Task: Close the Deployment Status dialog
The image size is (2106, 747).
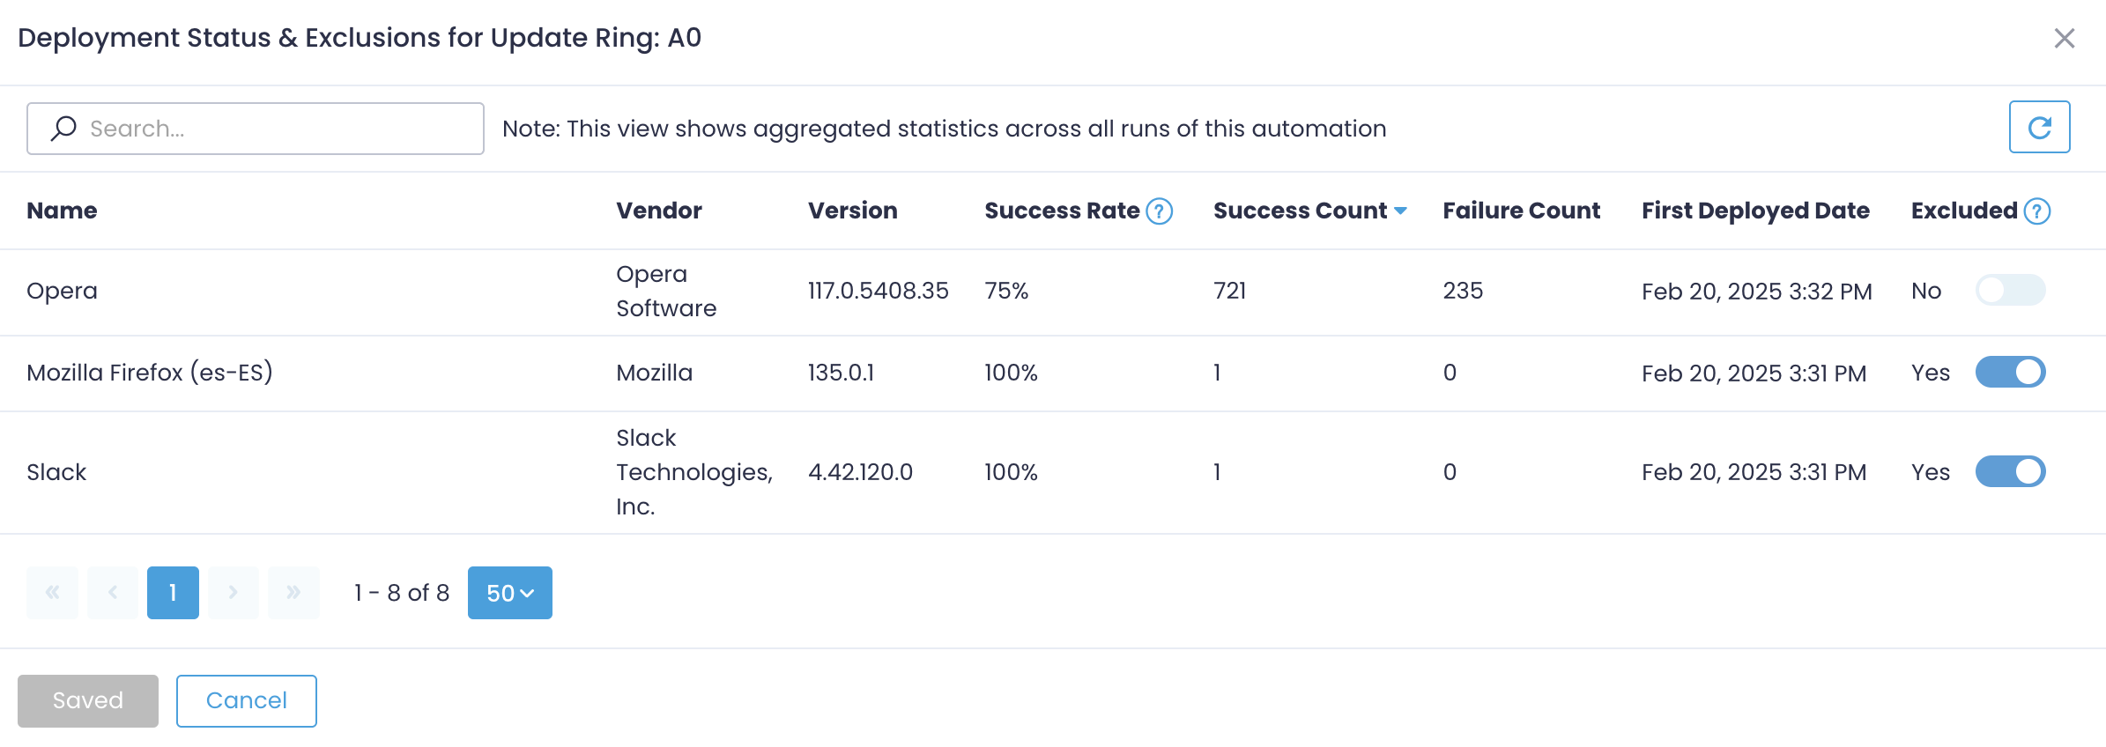Action: [2065, 39]
